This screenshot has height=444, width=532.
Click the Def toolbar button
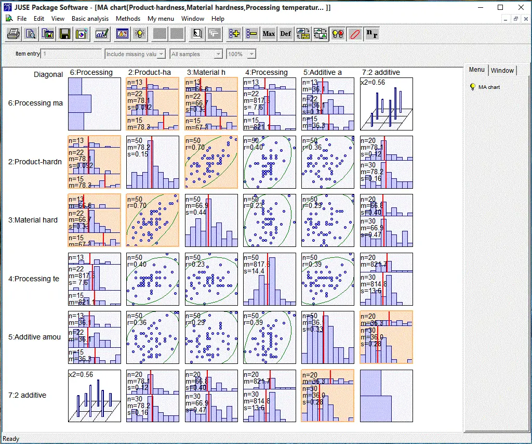(x=286, y=34)
